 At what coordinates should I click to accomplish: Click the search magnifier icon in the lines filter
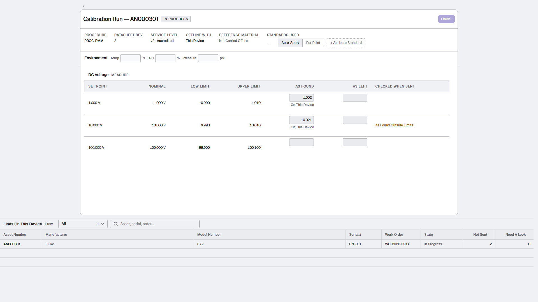tap(115, 224)
